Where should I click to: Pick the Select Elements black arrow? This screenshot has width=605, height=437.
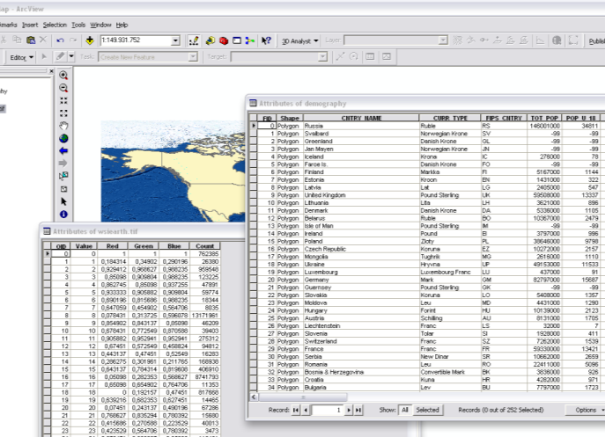pos(63,201)
